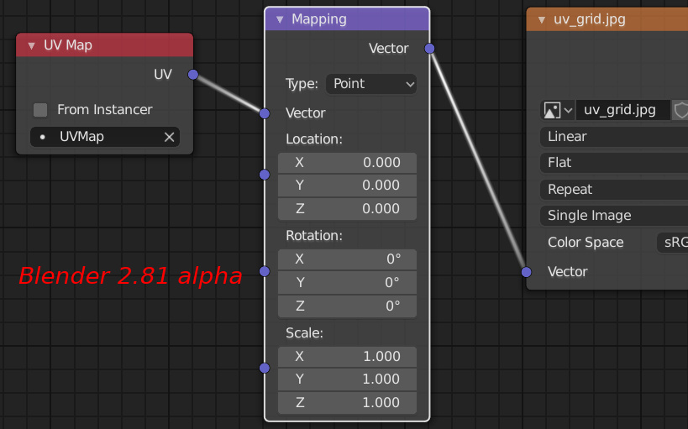Click the Rotation Y value field
Image resolution: width=688 pixels, height=429 pixels.
click(x=347, y=282)
